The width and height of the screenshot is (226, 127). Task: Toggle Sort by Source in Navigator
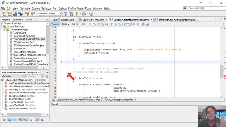click(x=42, y=120)
